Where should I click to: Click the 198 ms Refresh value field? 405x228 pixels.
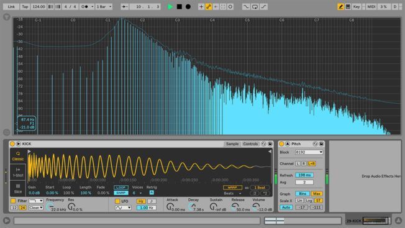pyautogui.click(x=304, y=175)
